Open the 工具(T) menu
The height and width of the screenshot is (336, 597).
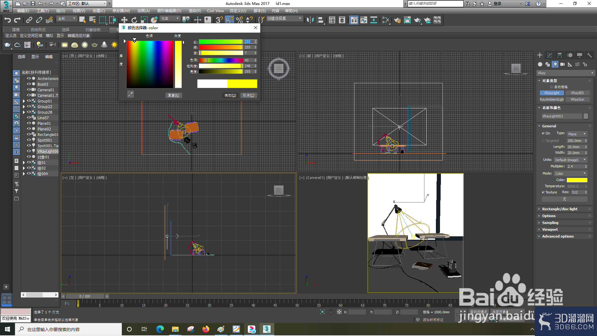43,11
